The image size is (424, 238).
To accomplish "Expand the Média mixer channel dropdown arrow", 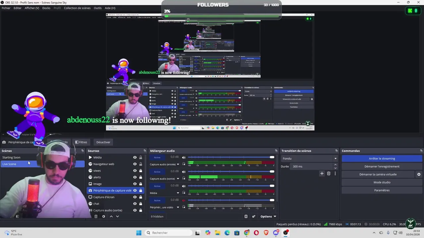I will click(x=178, y=193).
